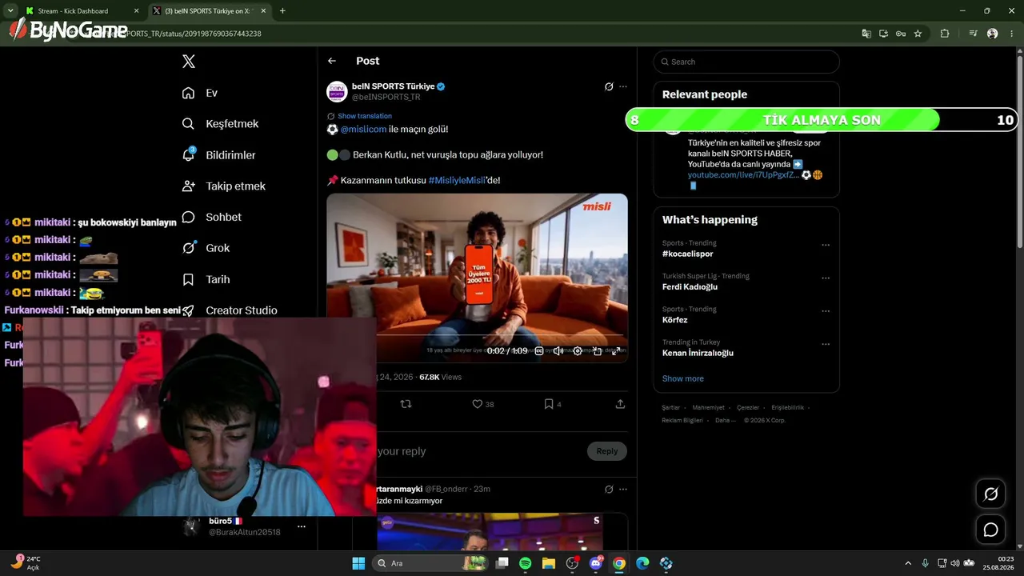This screenshot has width=1024, height=576.
Task: Click the beIN SPORTS Türkiye account name
Action: click(x=393, y=86)
